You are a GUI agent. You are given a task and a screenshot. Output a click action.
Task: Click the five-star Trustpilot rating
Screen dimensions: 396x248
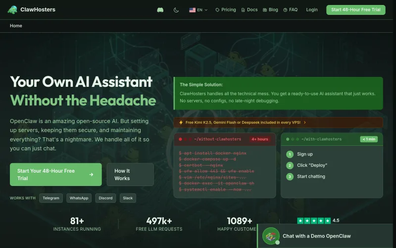[x=314, y=221]
